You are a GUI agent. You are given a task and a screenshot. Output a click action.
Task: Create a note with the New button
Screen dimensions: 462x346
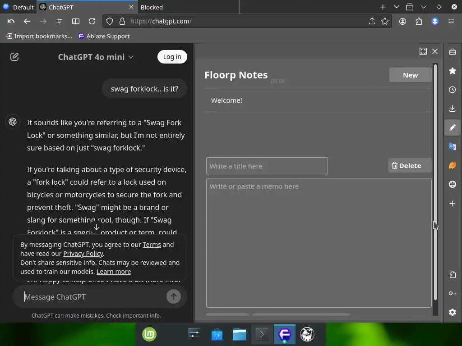click(410, 75)
